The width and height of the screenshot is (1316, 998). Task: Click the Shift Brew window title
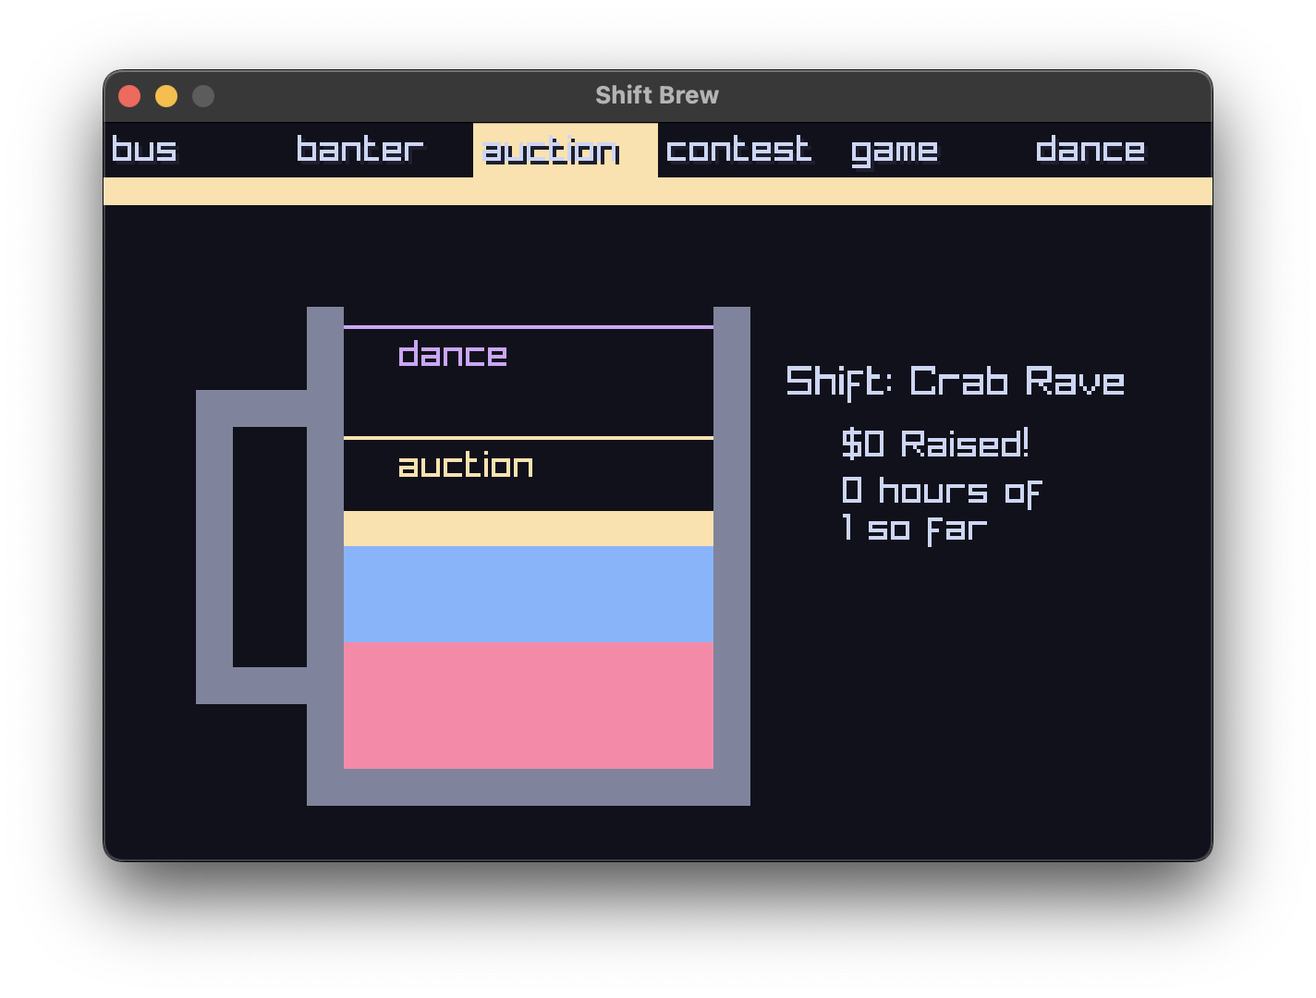658,94
